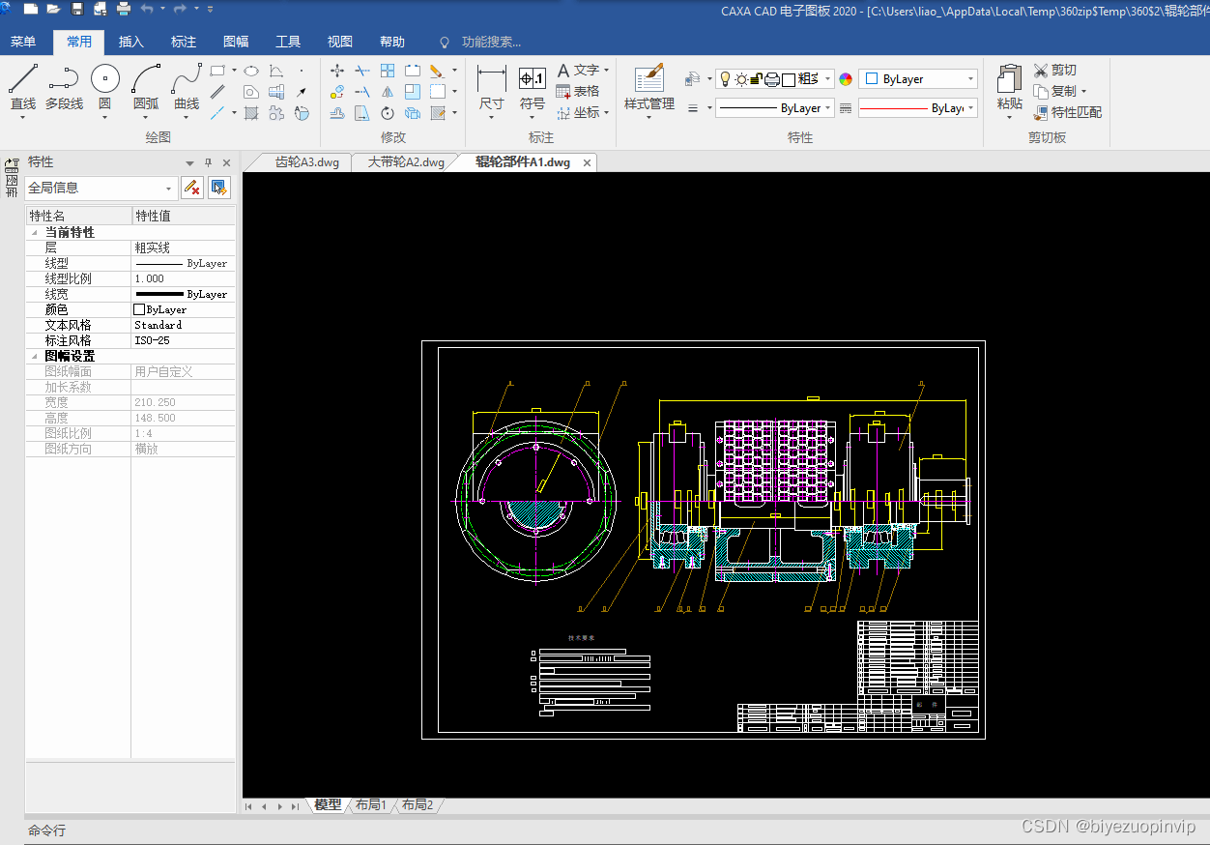Screen dimensions: 1210x845
Task: Expand the 直线 tool dropdown arrow
Action: [23, 118]
